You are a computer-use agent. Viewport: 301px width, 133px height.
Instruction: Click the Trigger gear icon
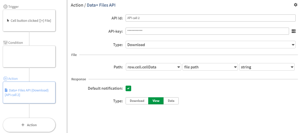[5, 7]
